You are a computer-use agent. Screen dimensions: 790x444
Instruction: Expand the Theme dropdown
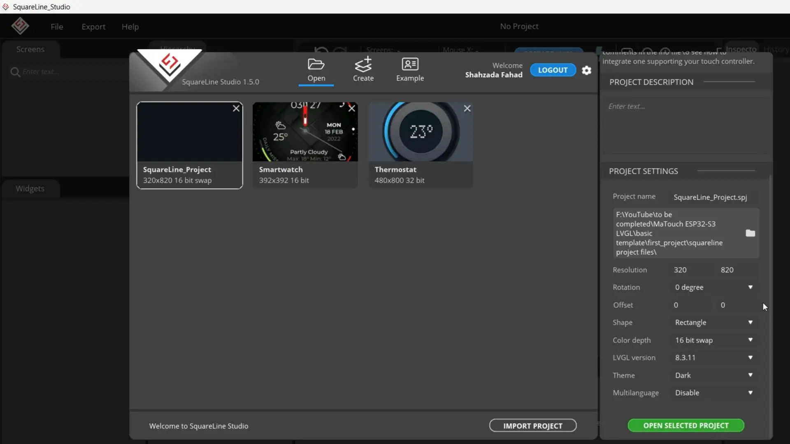(x=714, y=375)
